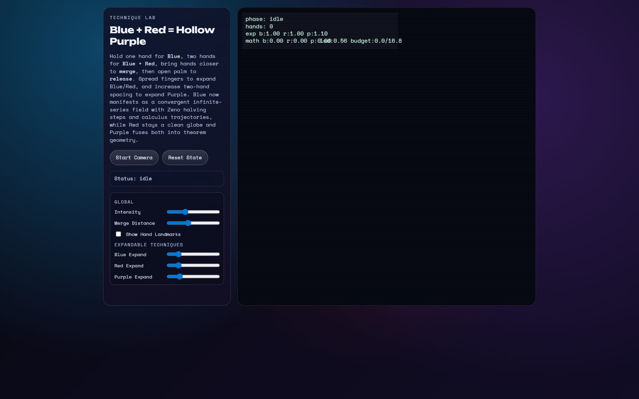The height and width of the screenshot is (399, 639).
Task: Click the Blue Expand slider
Action: coord(193,254)
